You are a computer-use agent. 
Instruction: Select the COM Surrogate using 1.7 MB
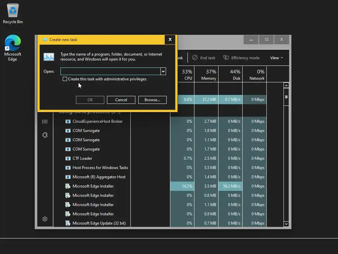(159, 149)
